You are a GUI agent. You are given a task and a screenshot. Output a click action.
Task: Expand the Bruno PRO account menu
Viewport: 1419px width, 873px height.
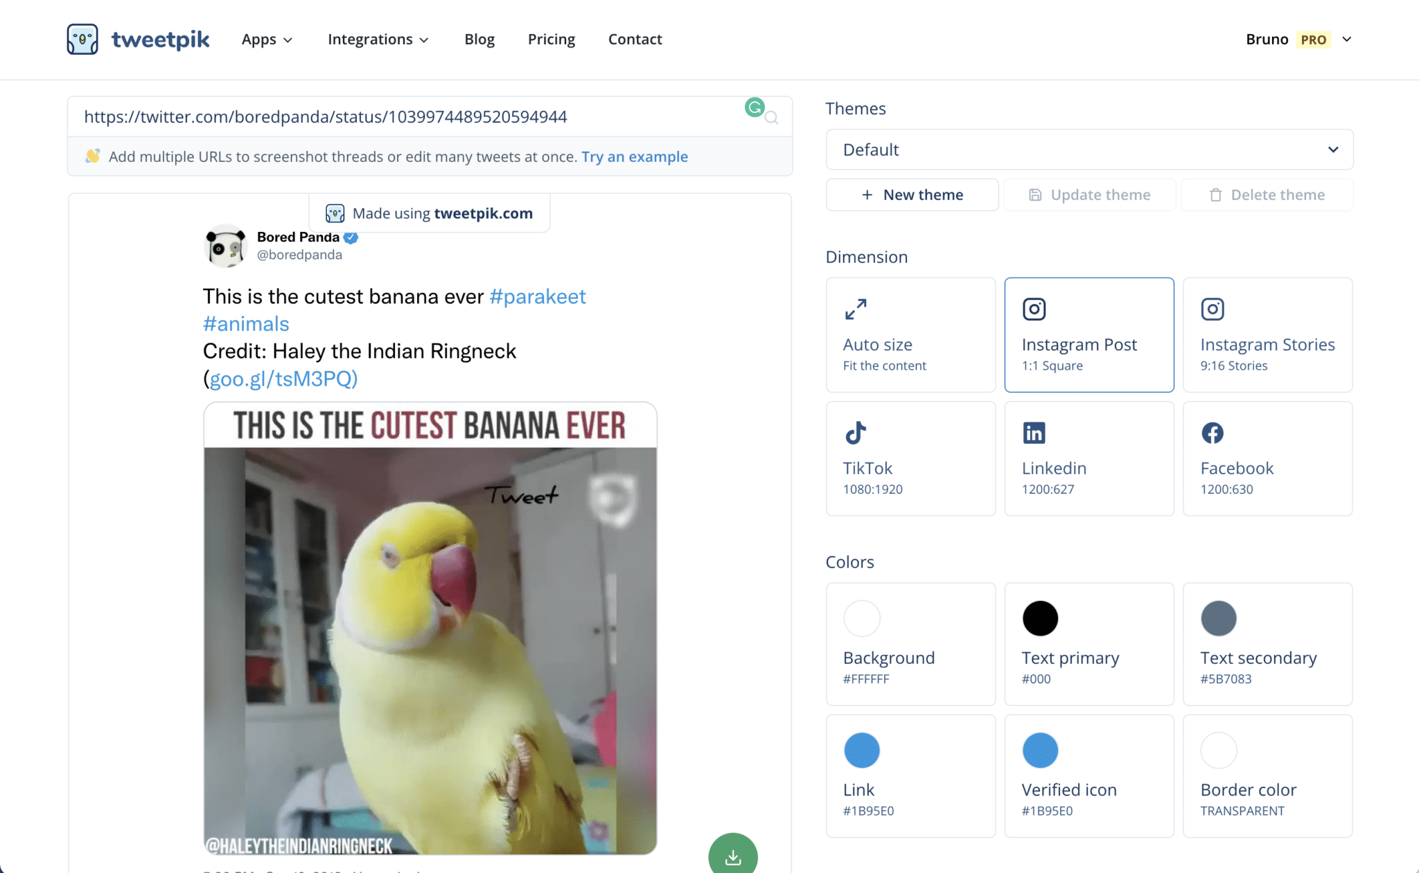(1349, 39)
